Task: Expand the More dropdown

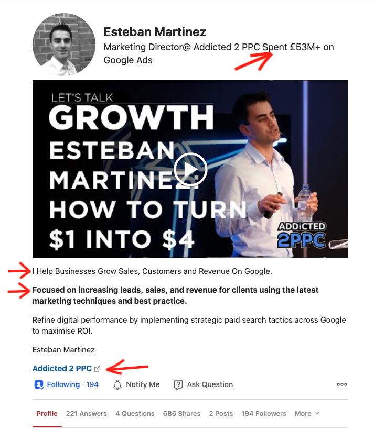Action: click(x=307, y=413)
